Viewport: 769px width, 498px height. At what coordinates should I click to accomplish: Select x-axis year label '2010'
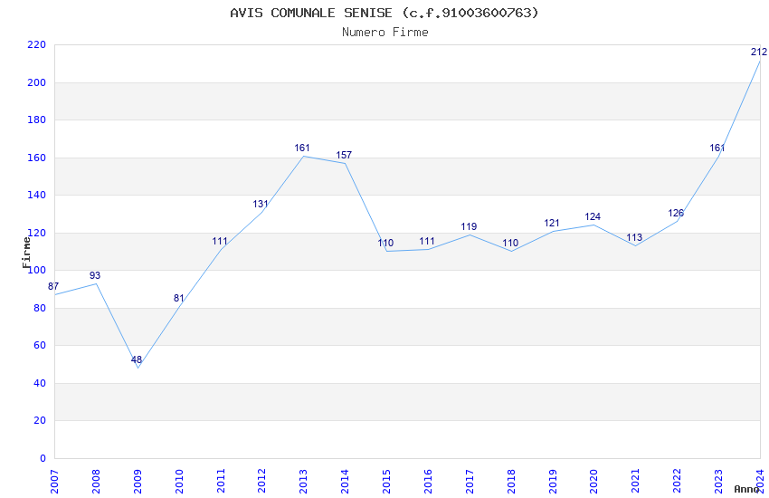pyautogui.click(x=179, y=482)
